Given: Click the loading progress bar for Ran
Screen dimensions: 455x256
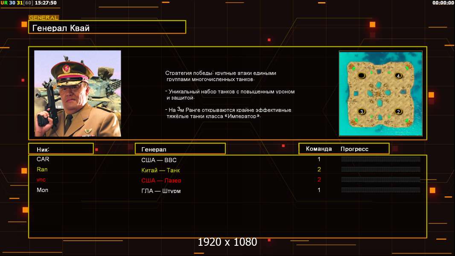Looking at the screenshot, I should click(381, 169).
